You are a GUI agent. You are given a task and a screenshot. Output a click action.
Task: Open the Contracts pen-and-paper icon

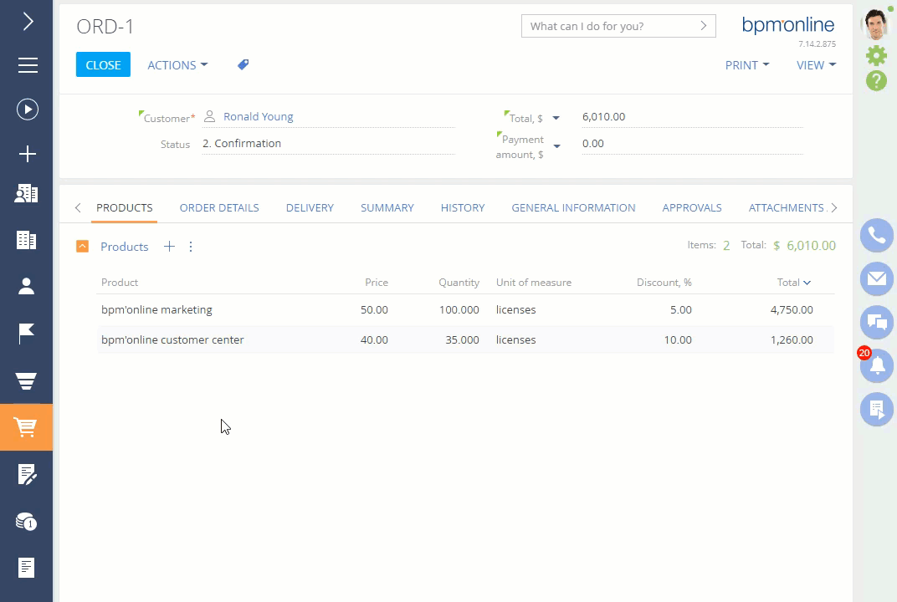pyautogui.click(x=26, y=474)
